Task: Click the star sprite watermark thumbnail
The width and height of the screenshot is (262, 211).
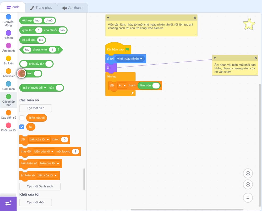Action: click(x=249, y=24)
